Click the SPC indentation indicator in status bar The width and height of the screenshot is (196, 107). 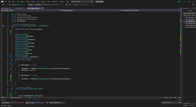tap(175, 98)
